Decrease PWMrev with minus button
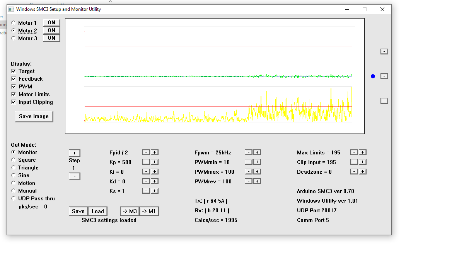 tap(249, 181)
